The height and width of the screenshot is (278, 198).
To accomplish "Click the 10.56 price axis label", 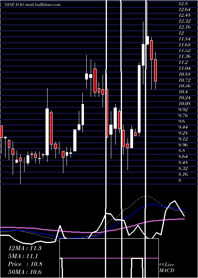I will (185, 86).
